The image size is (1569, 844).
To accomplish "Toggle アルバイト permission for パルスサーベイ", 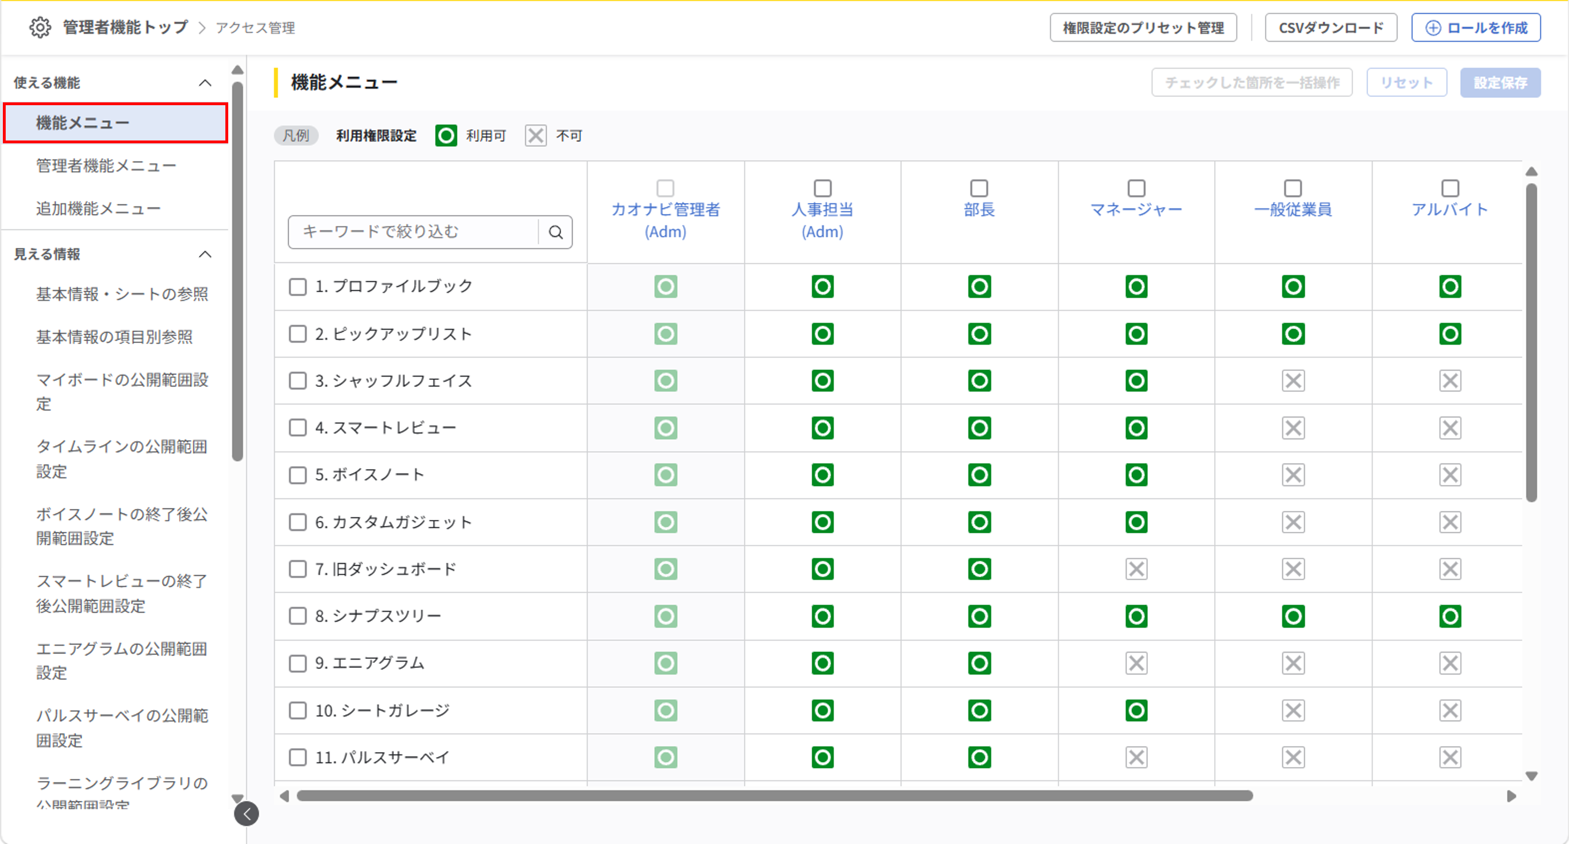I will pos(1450,757).
